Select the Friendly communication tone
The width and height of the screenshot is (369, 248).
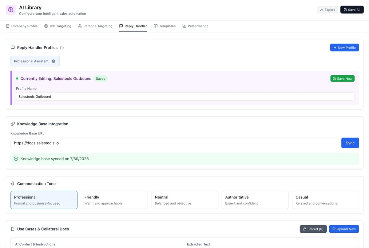point(114,200)
